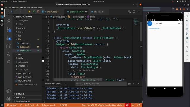Open errors and warnings count

pos(29,105)
